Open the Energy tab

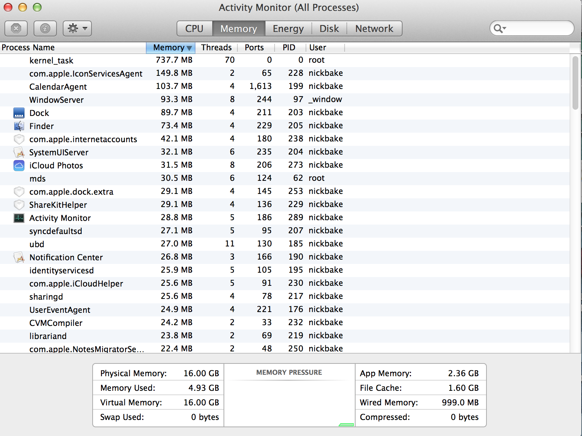[288, 28]
